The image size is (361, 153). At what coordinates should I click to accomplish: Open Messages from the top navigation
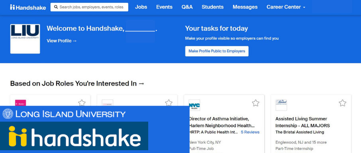[245, 7]
